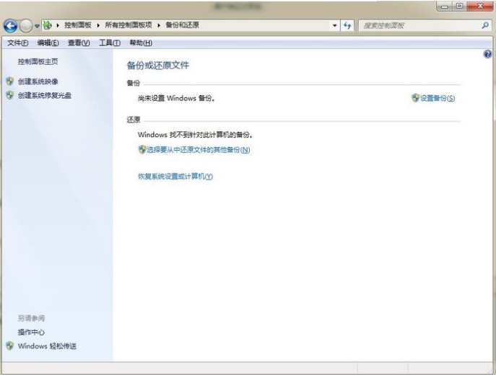
Task: Expand the arrow before 控制面板 breadcrumb
Action: pyautogui.click(x=58, y=25)
